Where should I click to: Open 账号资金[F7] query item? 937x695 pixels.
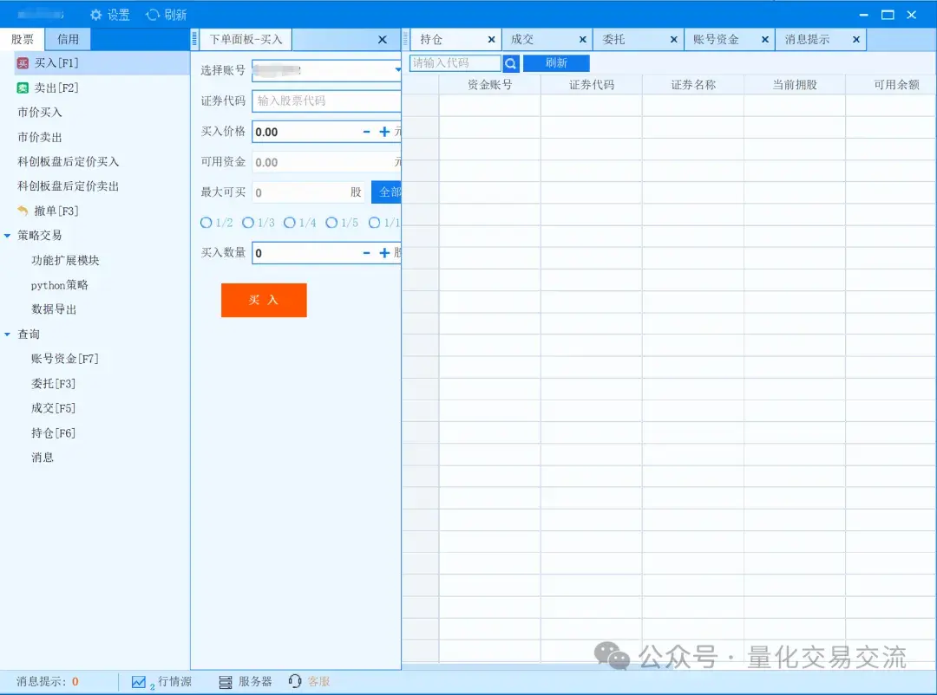point(64,359)
